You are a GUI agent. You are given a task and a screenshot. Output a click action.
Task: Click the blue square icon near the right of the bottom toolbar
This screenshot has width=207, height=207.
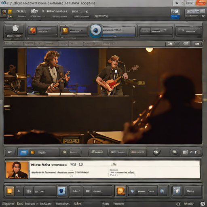point(163,191)
